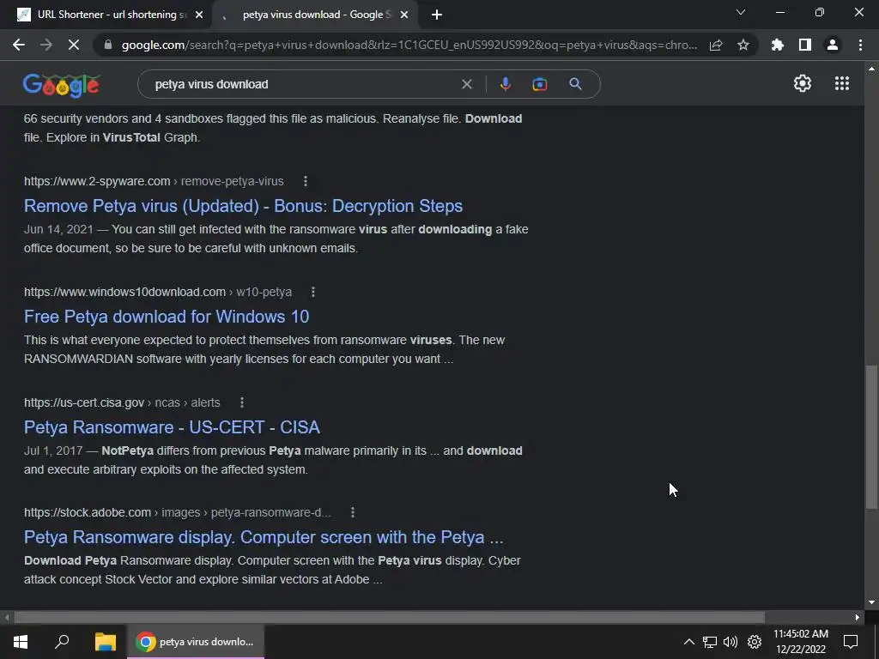Screen dimensions: 879x659
Task: Open Chrome three-dot menu
Action: click(x=860, y=45)
